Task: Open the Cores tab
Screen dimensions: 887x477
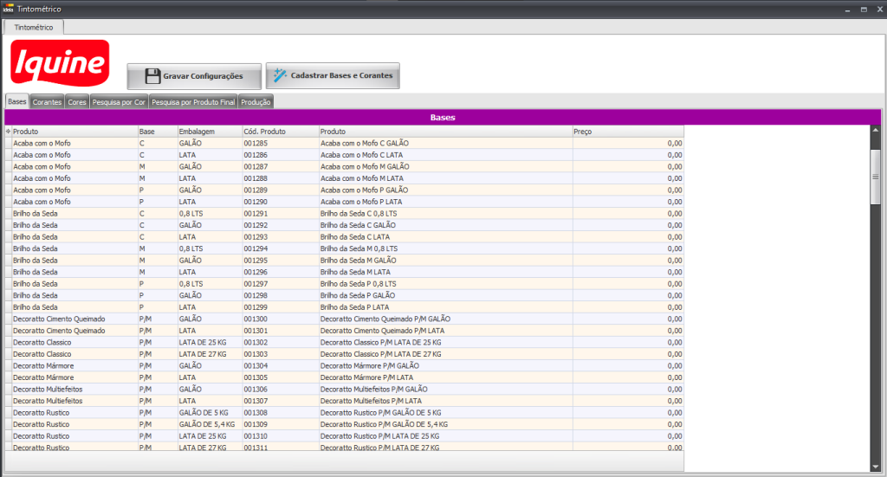Action: tap(77, 102)
